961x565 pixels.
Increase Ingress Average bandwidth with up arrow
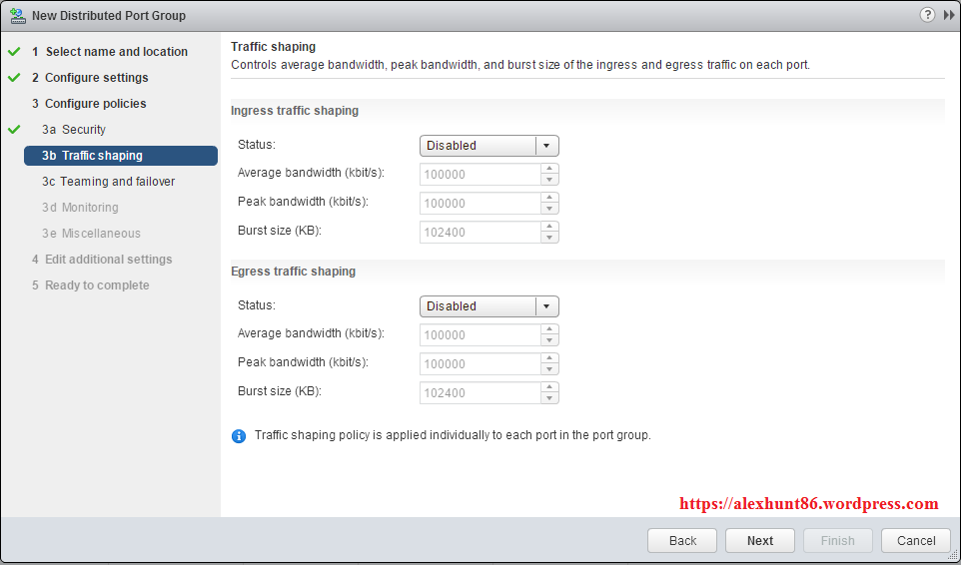(x=548, y=169)
